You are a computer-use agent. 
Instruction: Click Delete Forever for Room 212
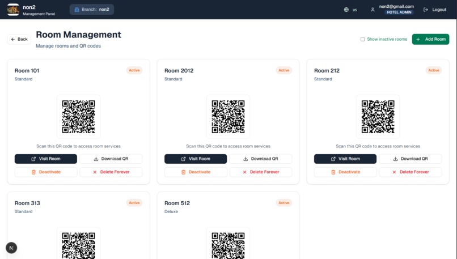[x=411, y=172]
